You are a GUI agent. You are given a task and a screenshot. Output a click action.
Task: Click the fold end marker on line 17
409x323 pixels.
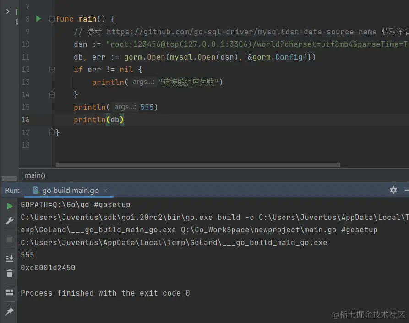[x=52, y=132]
